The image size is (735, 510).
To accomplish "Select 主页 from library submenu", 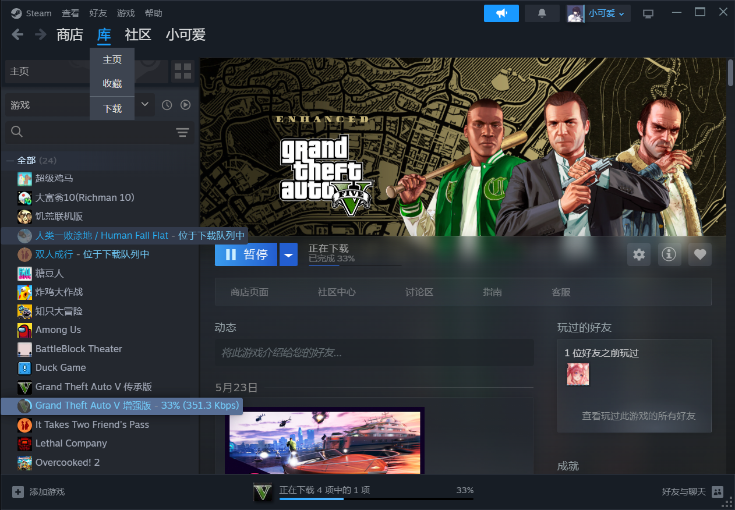I will pos(112,60).
